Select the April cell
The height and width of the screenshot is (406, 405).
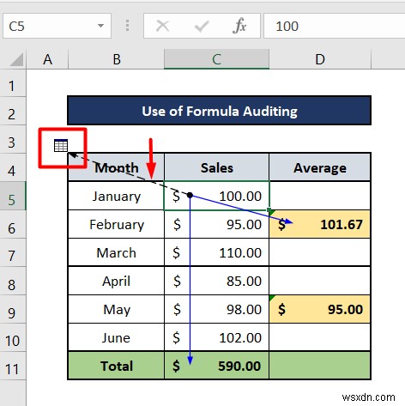117,281
